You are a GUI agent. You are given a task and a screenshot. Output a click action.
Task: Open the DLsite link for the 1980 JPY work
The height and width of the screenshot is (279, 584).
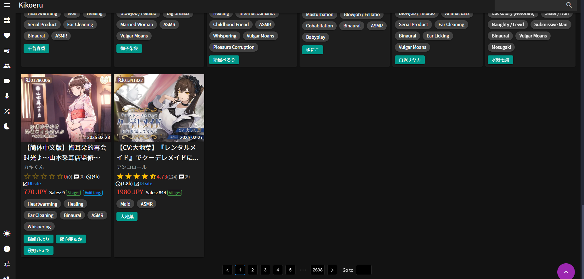click(146, 184)
